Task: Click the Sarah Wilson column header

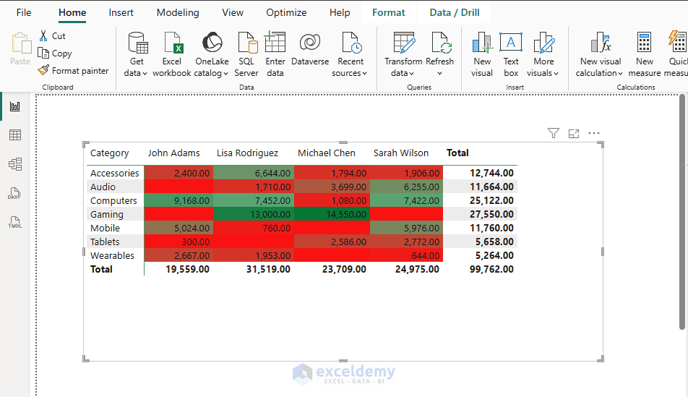Action: pos(401,153)
